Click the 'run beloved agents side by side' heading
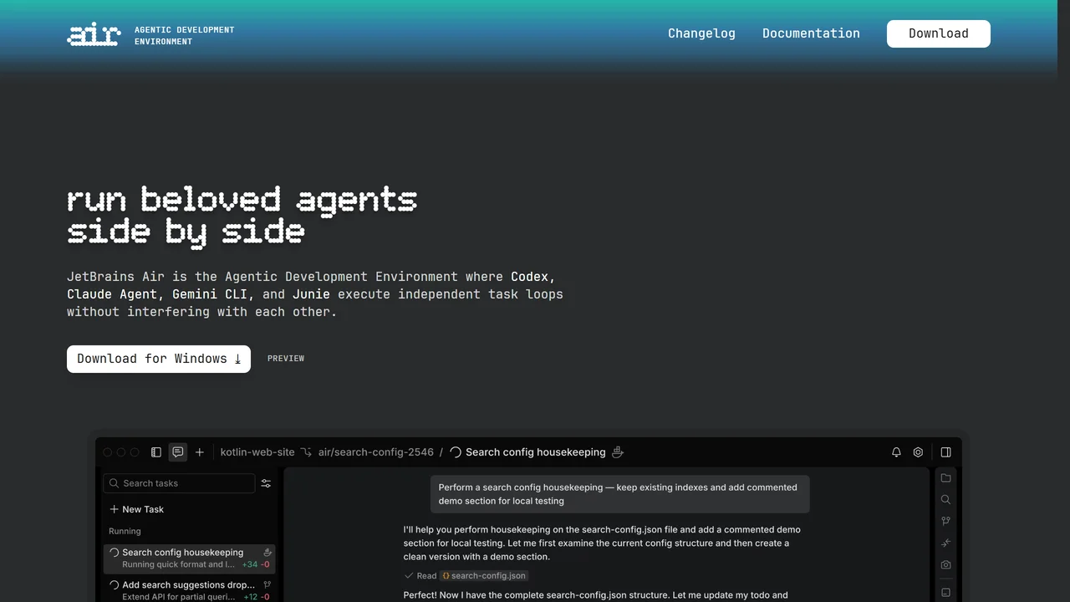Viewport: 1070px width, 602px height. (x=242, y=217)
